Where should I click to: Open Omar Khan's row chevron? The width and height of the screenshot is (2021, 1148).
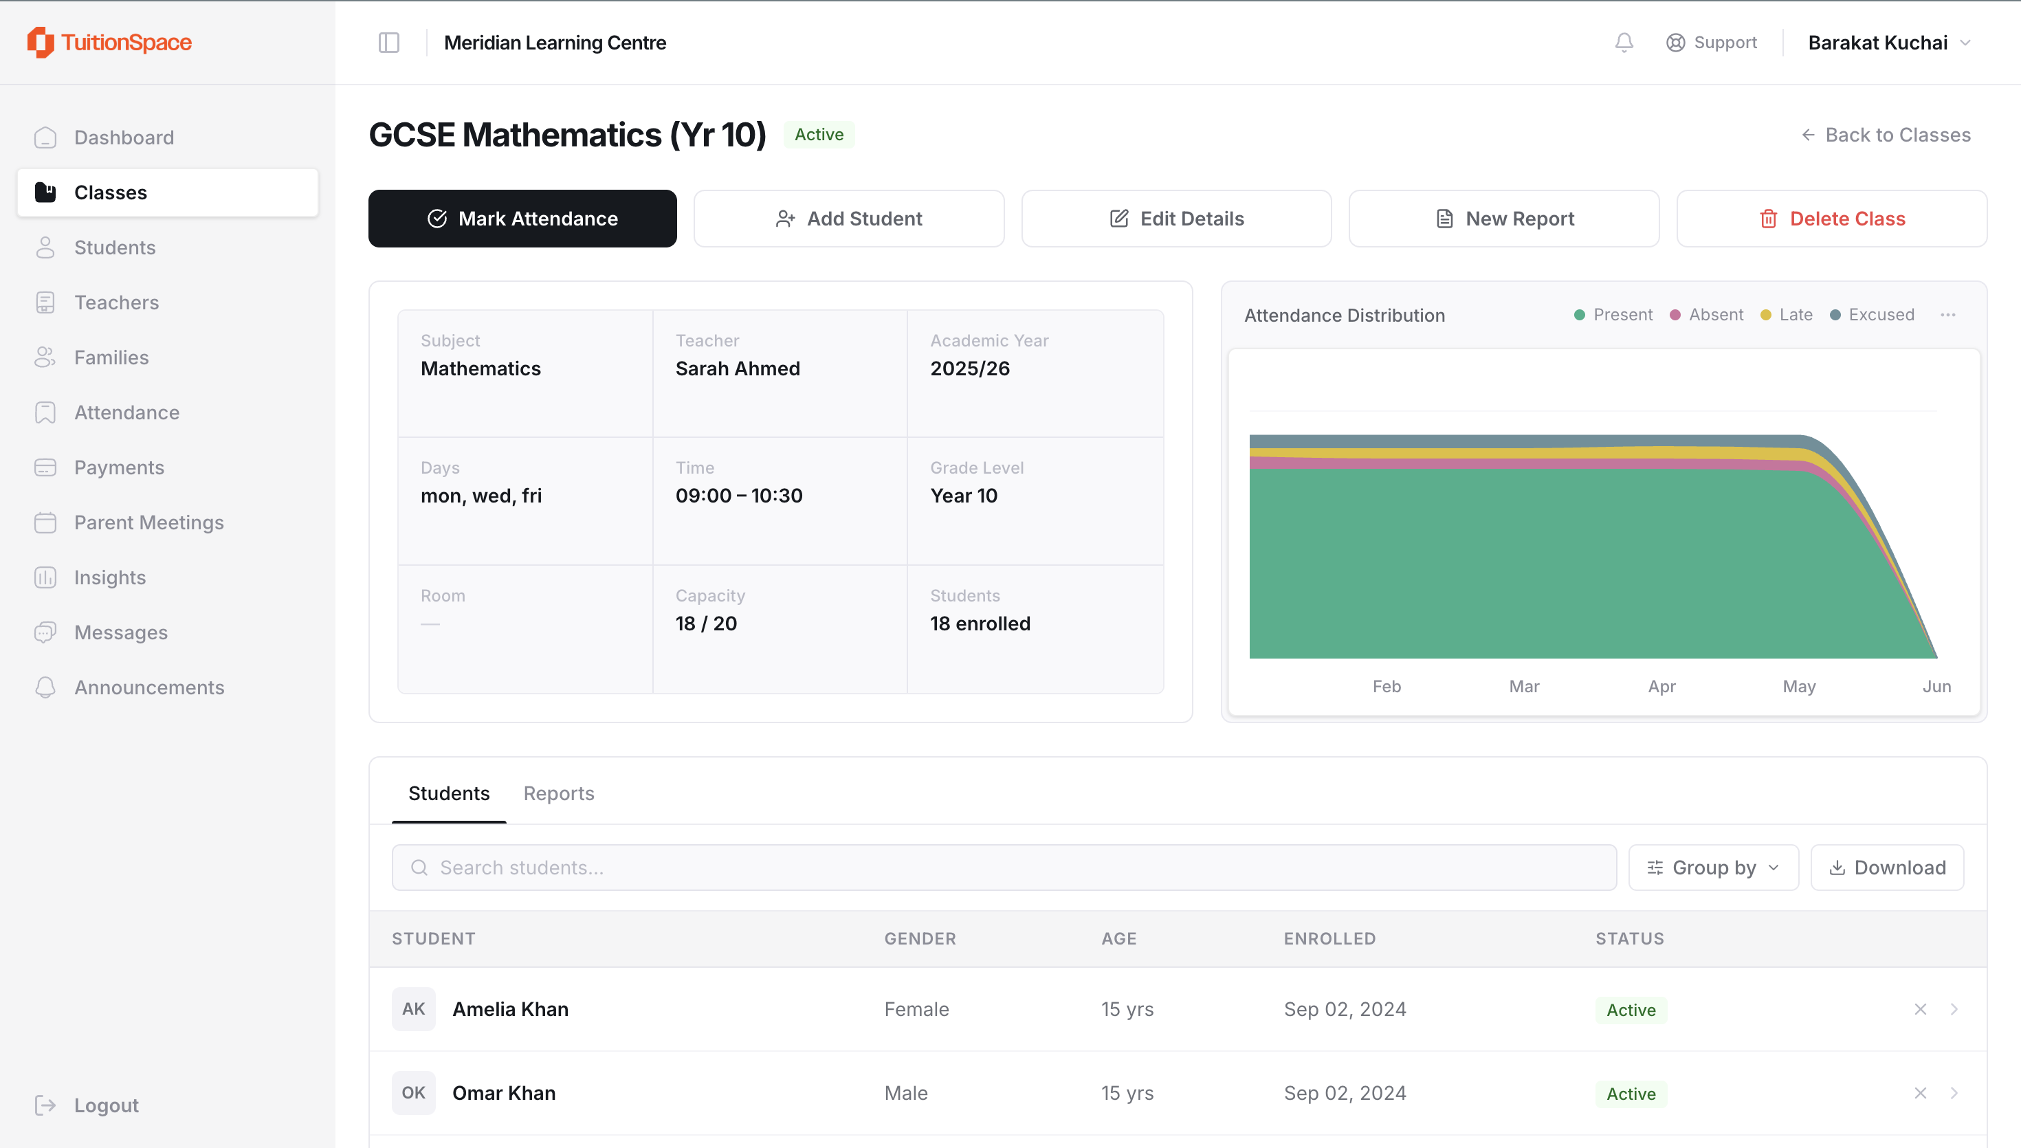tap(1954, 1093)
